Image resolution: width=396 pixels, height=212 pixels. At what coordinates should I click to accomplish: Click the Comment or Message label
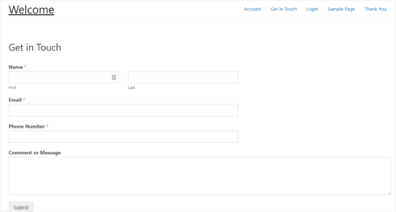click(x=34, y=153)
